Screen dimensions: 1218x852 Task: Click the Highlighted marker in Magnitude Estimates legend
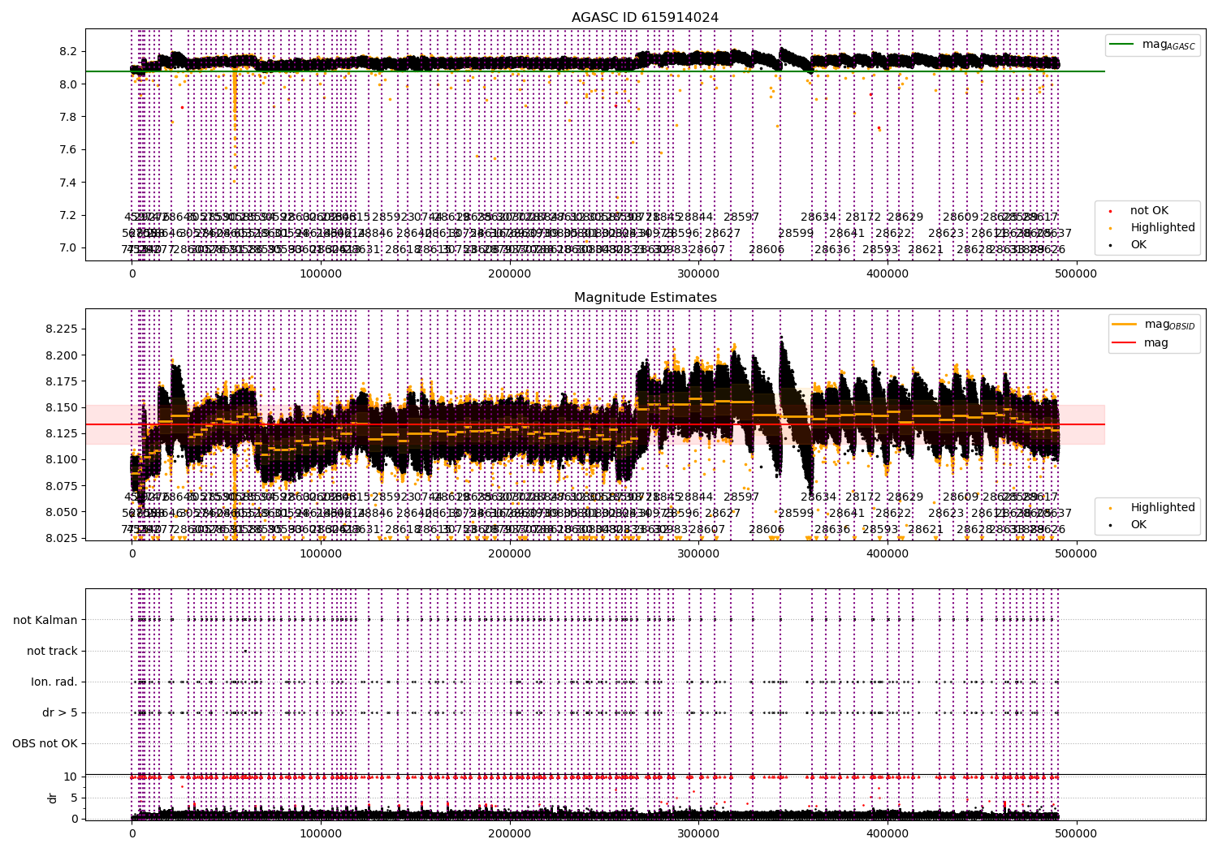[1110, 508]
